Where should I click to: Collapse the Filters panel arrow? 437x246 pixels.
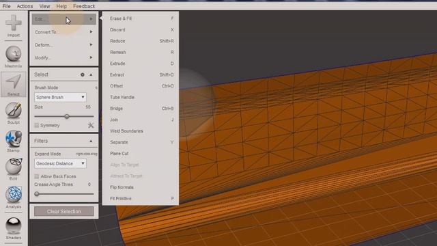pyautogui.click(x=91, y=141)
